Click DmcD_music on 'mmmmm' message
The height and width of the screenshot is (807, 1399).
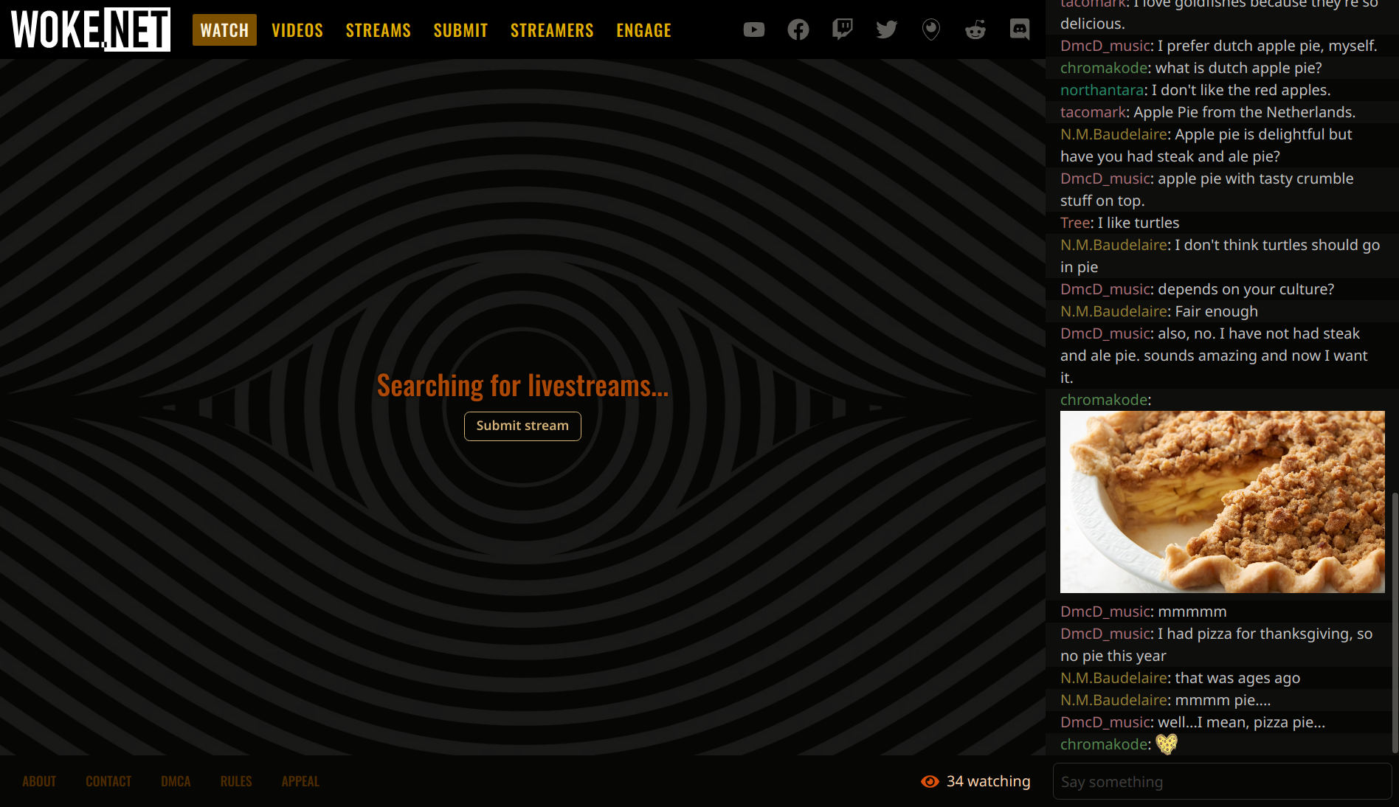coord(1105,612)
